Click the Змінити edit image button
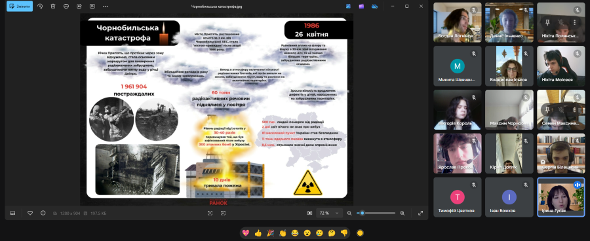 pos(20,6)
